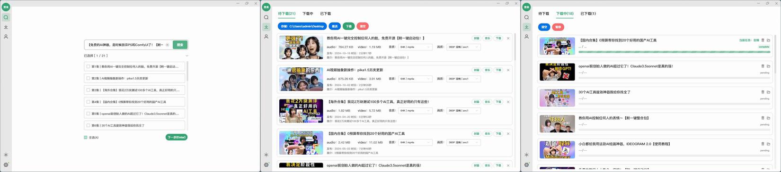
Task: Delete the 小白都给我用这款AI绘画神器 download via trash icon
Action: 763,144
